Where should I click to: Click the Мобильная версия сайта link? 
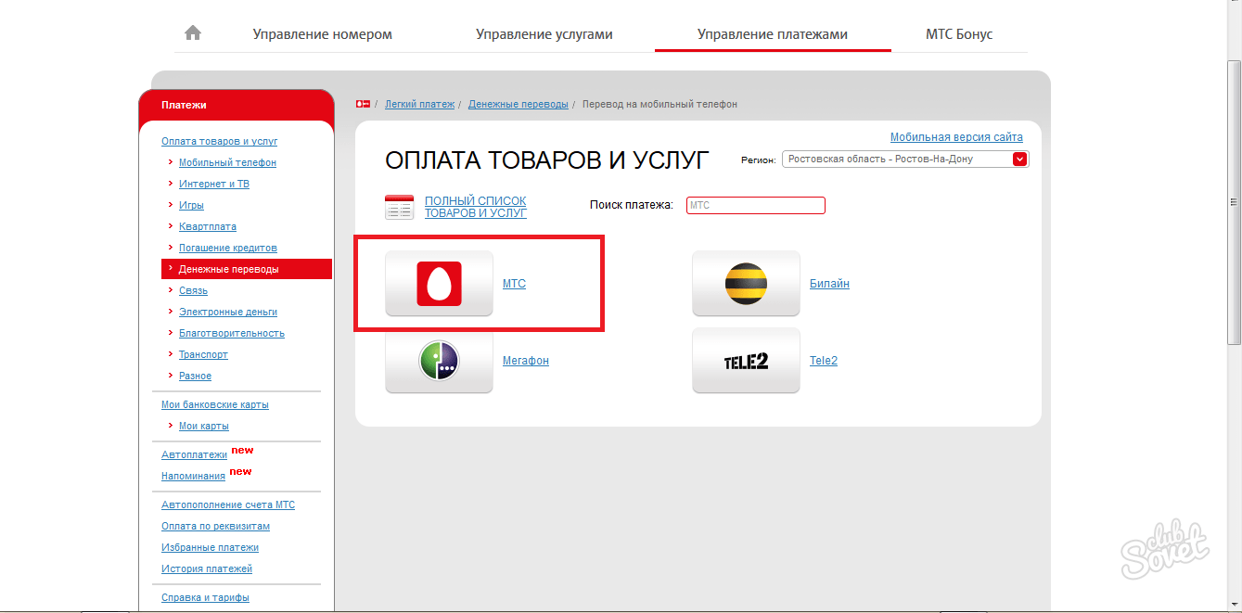pyautogui.click(x=955, y=137)
